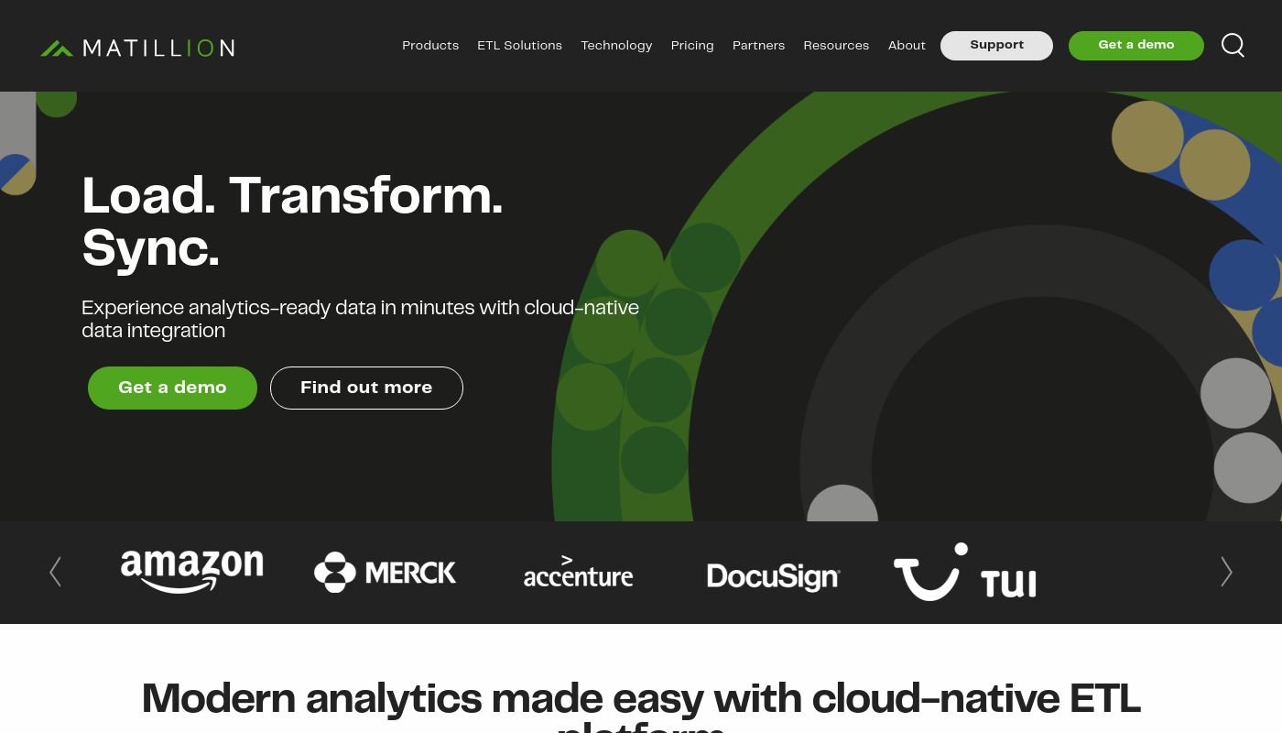Open the Products menu
The width and height of the screenshot is (1282, 733).
(x=430, y=46)
